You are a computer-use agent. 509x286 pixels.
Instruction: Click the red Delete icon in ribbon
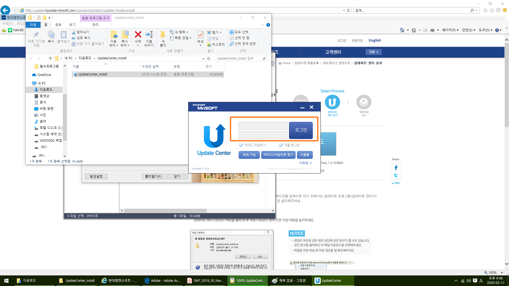pos(138,35)
